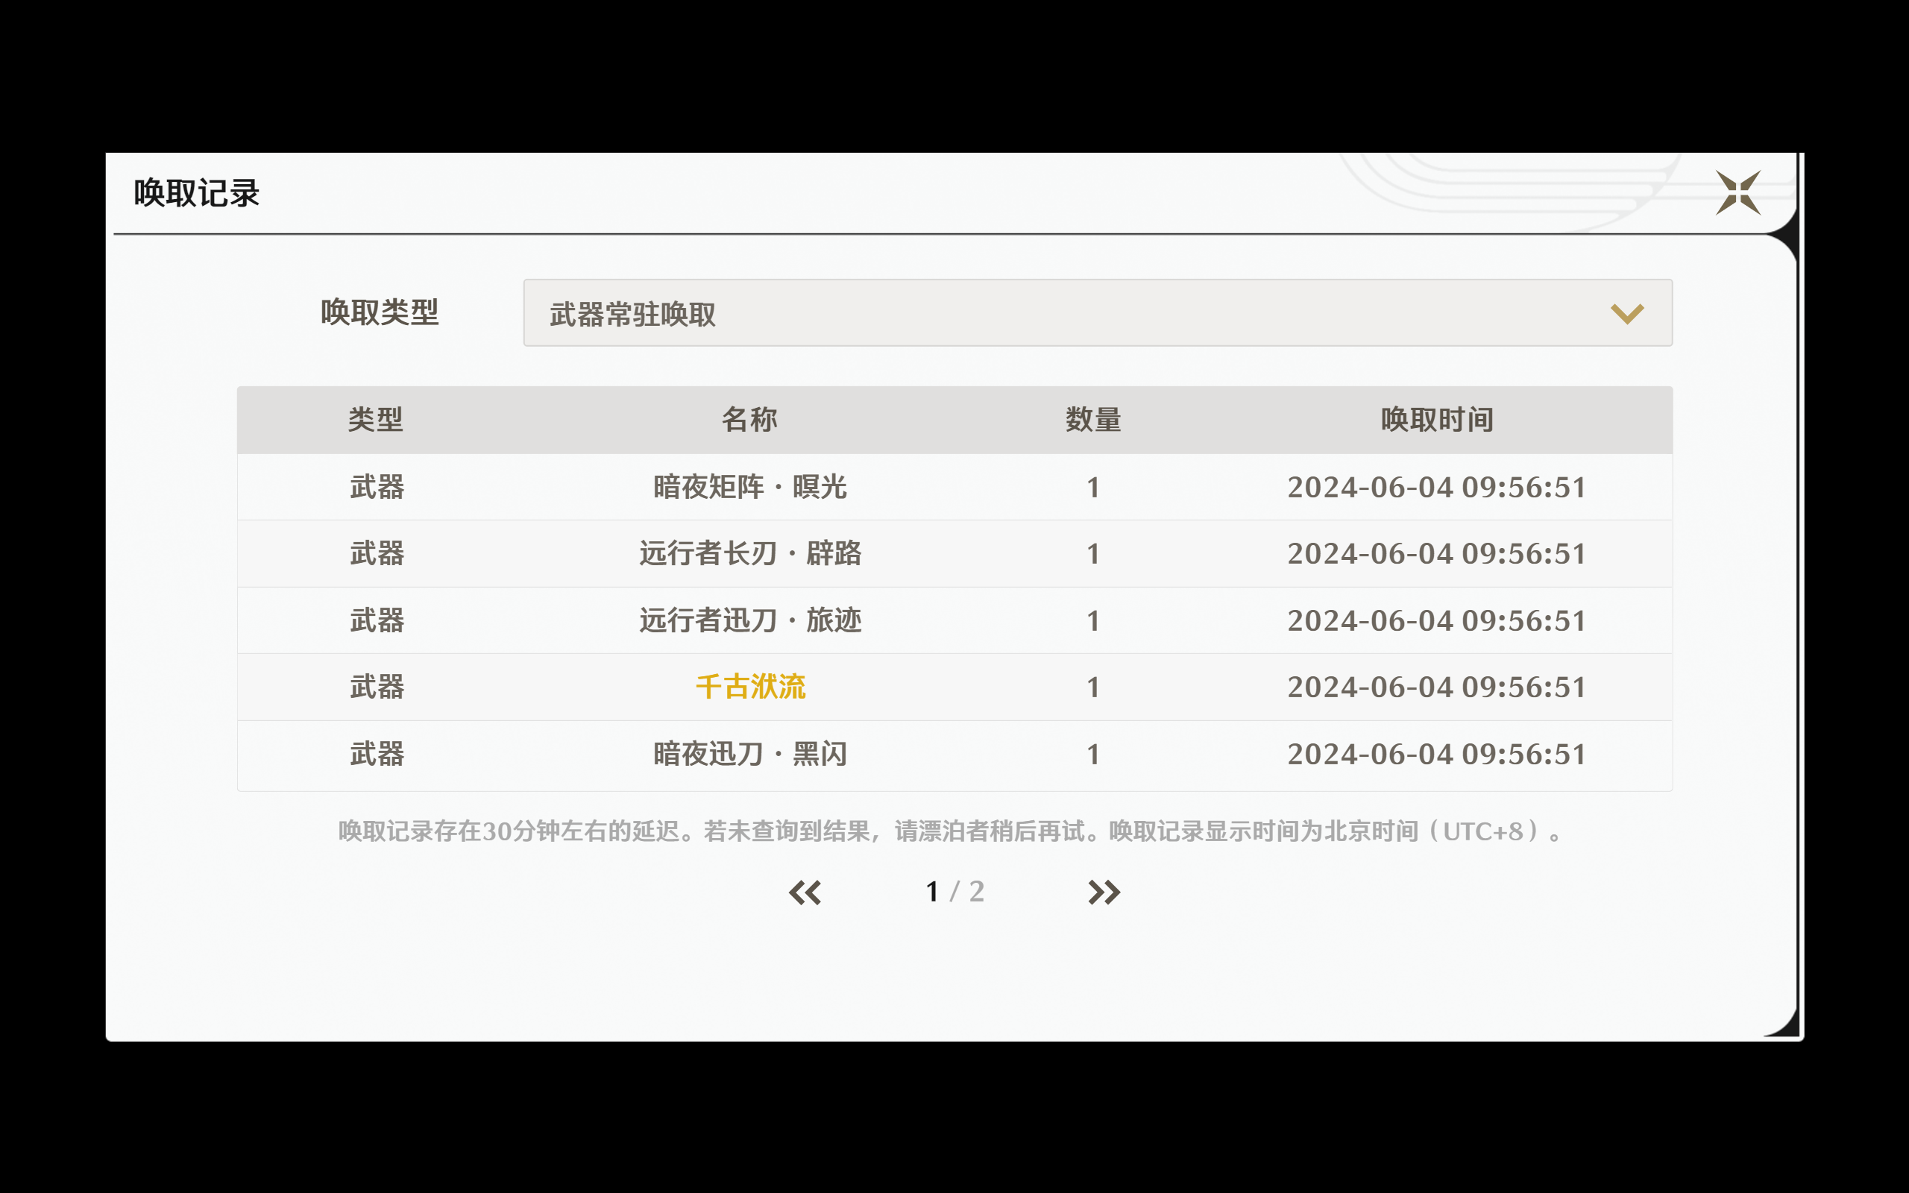Select the 暗夜迅刀·黑闪 entry
This screenshot has height=1193, width=1909.
(x=750, y=755)
